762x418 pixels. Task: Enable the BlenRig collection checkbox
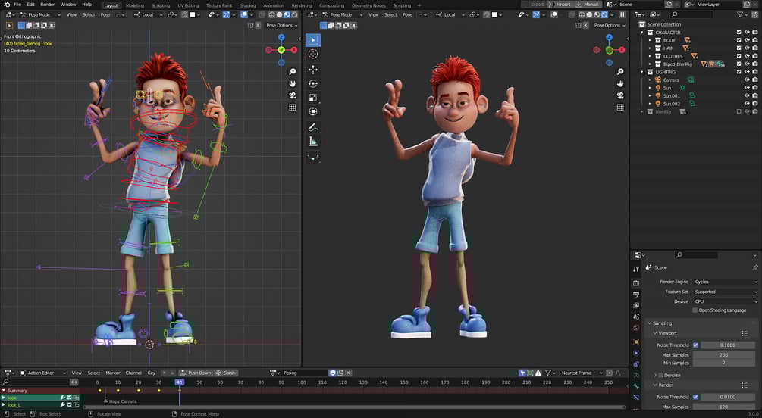[x=739, y=111]
